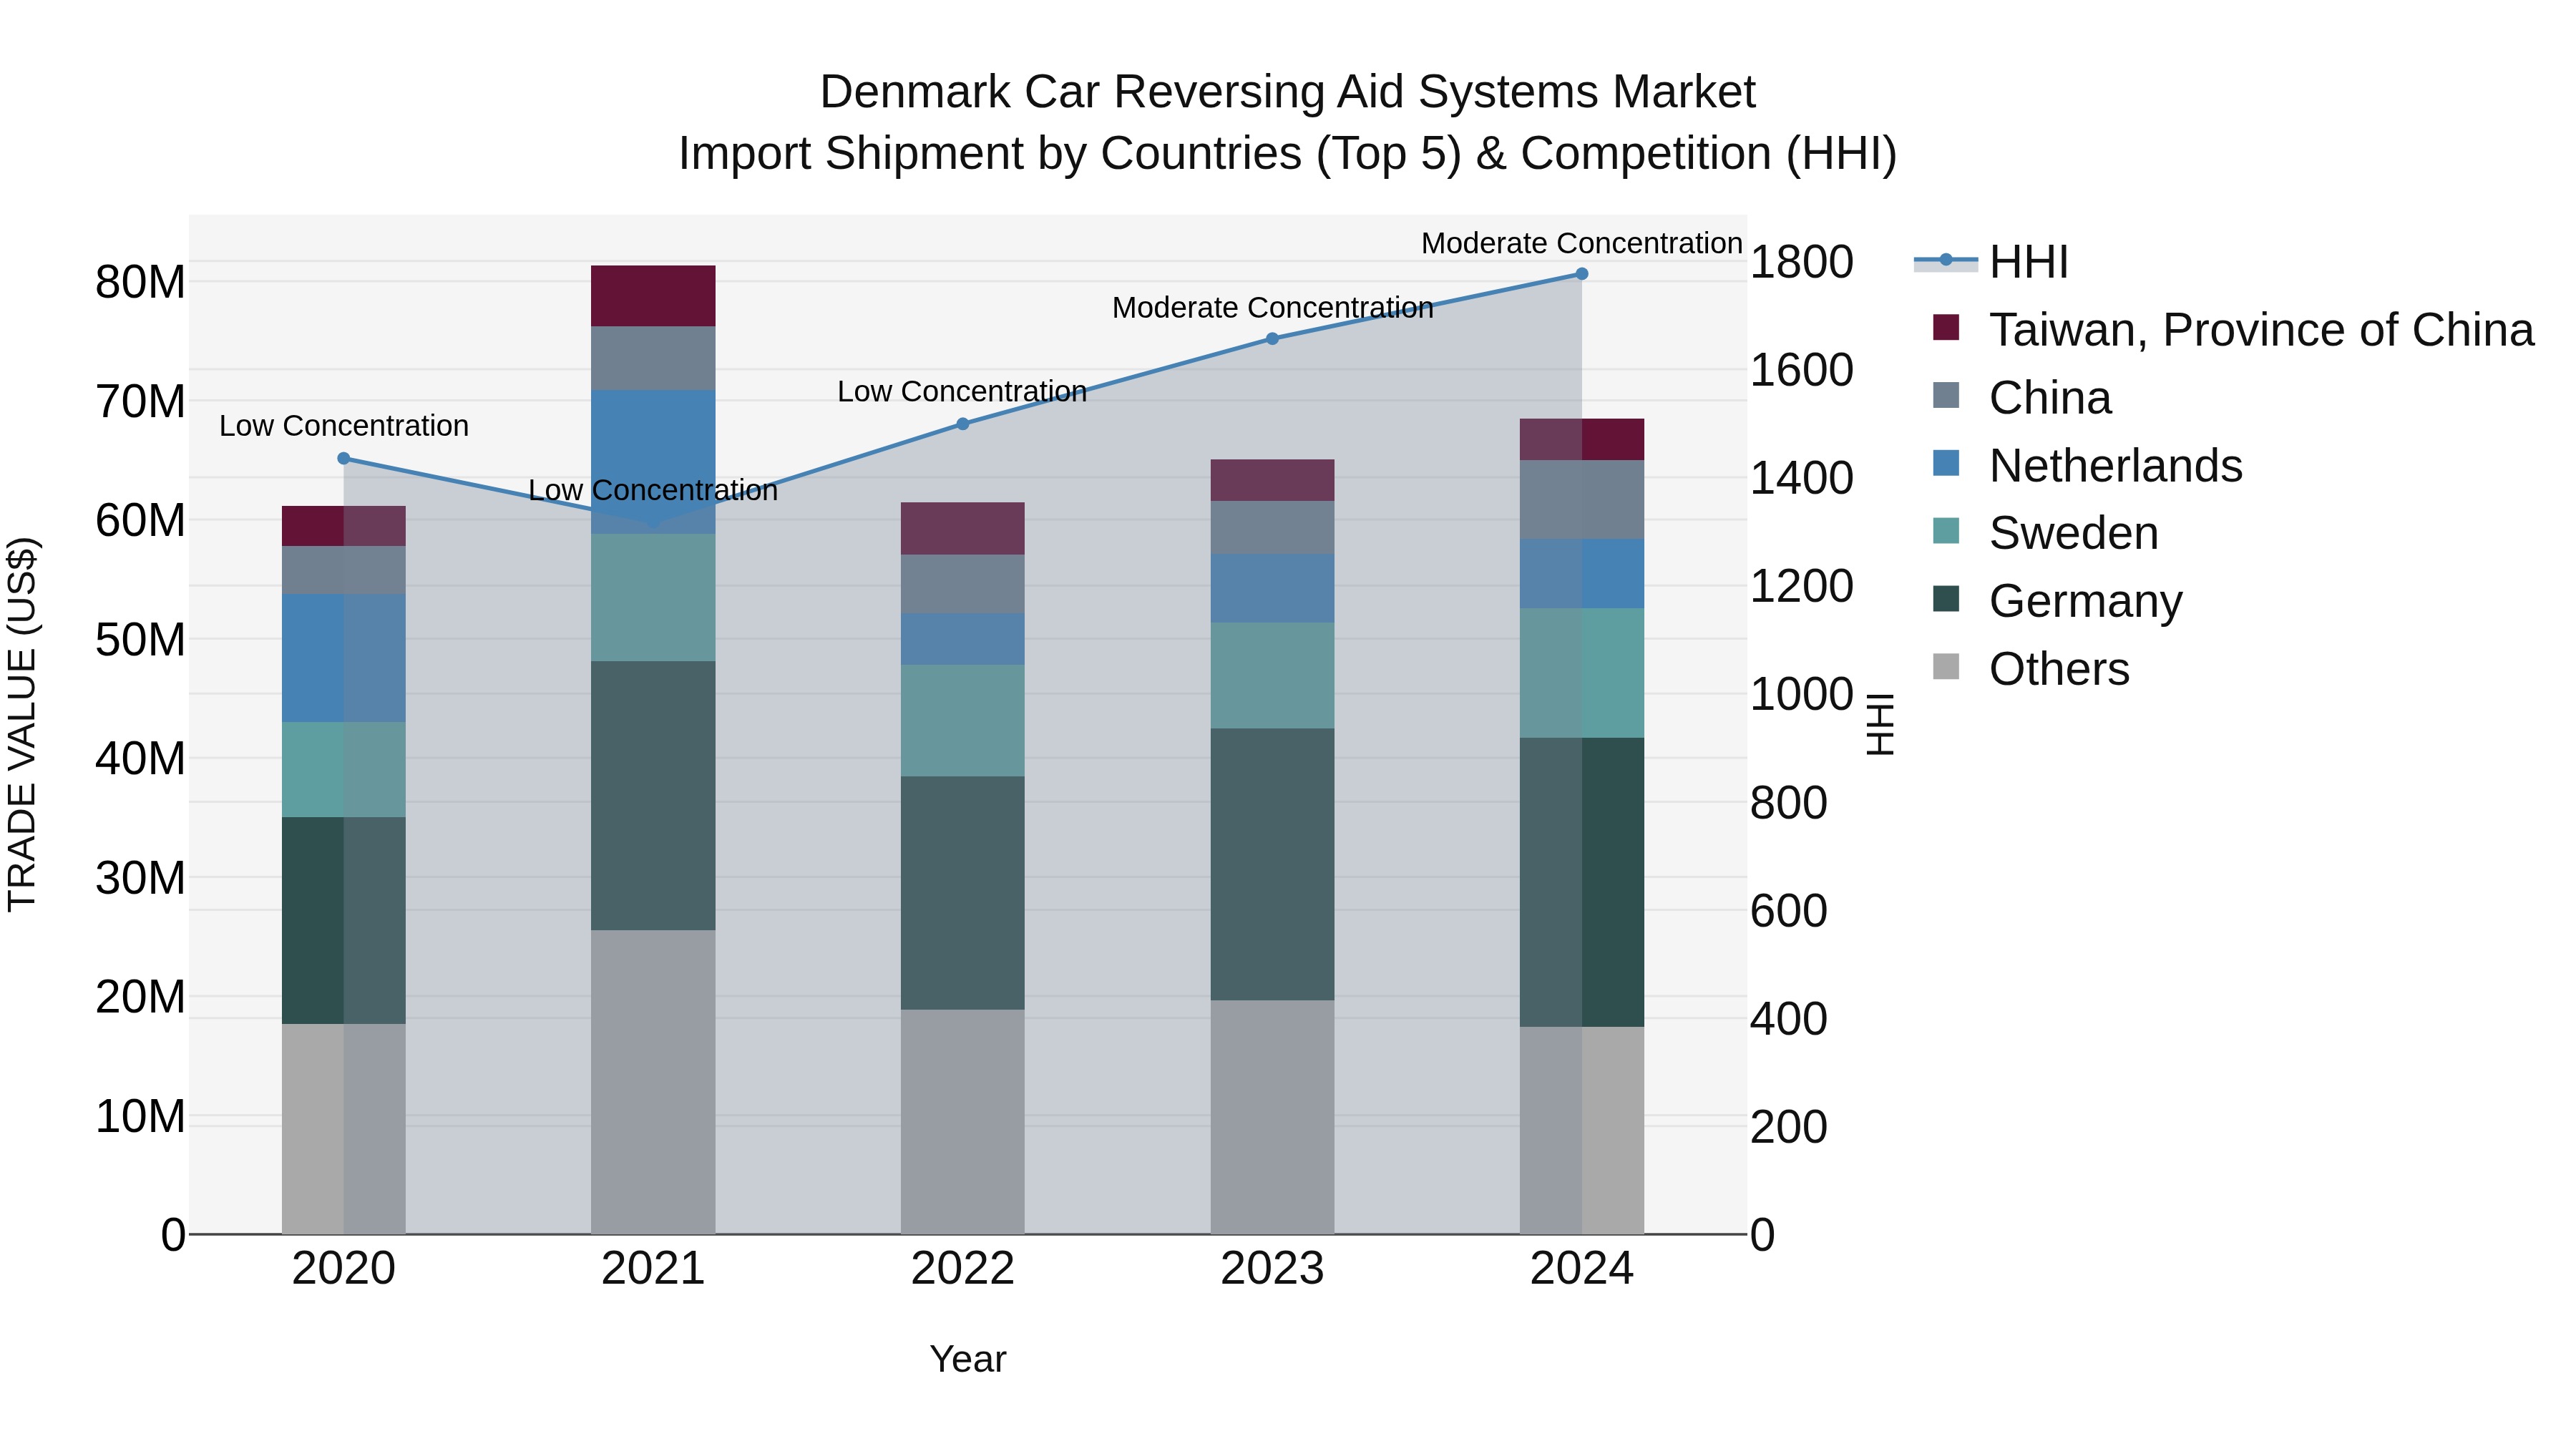
Task: Click the 2024 x-axis year label
Action: (1582, 1269)
